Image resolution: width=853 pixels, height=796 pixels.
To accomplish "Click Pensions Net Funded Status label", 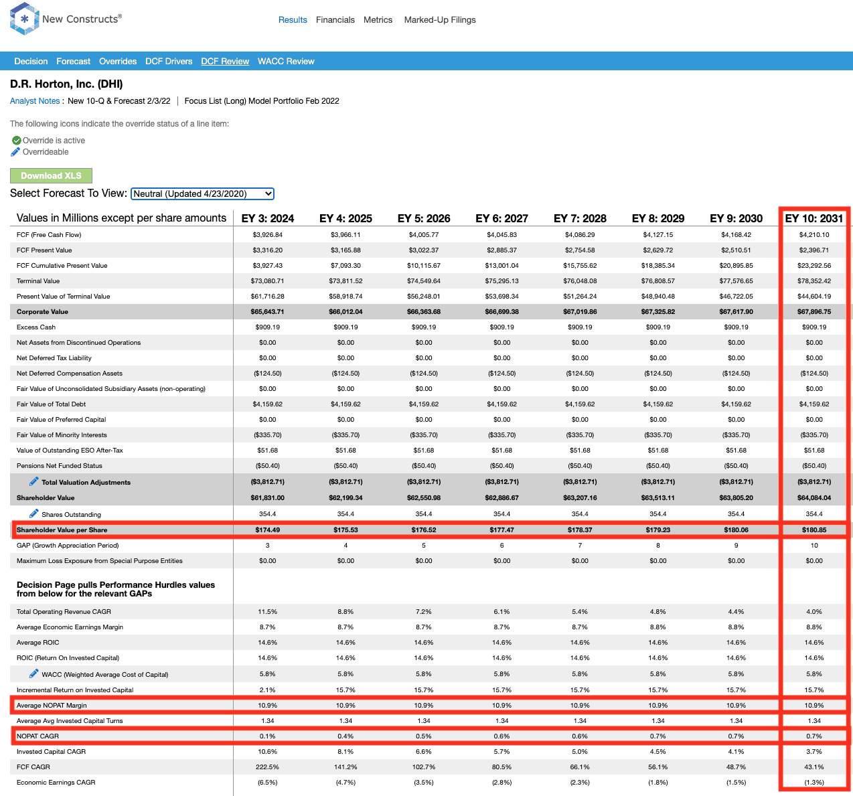I will click(x=60, y=466).
